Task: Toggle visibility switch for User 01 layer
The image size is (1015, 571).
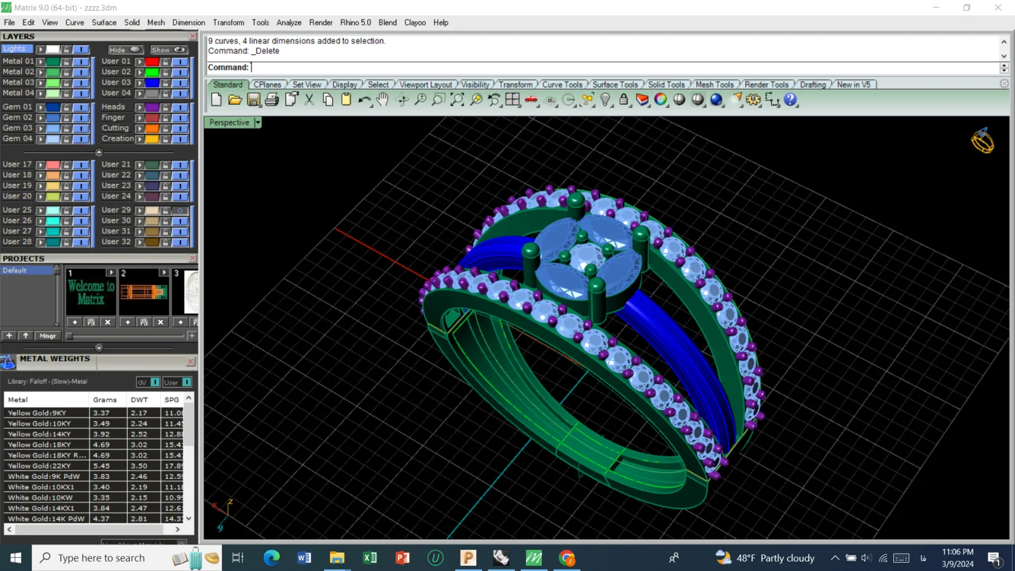Action: [180, 62]
